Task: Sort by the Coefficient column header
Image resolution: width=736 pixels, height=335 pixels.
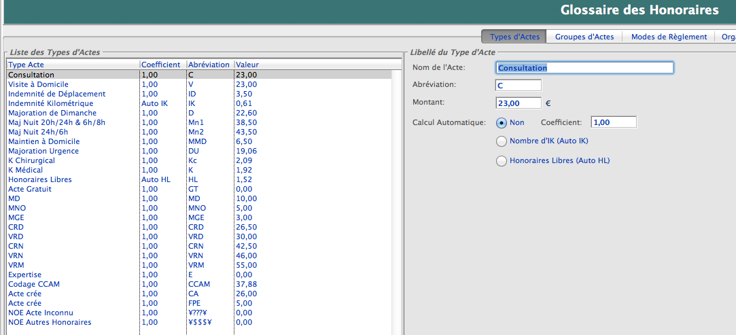Action: click(x=163, y=65)
